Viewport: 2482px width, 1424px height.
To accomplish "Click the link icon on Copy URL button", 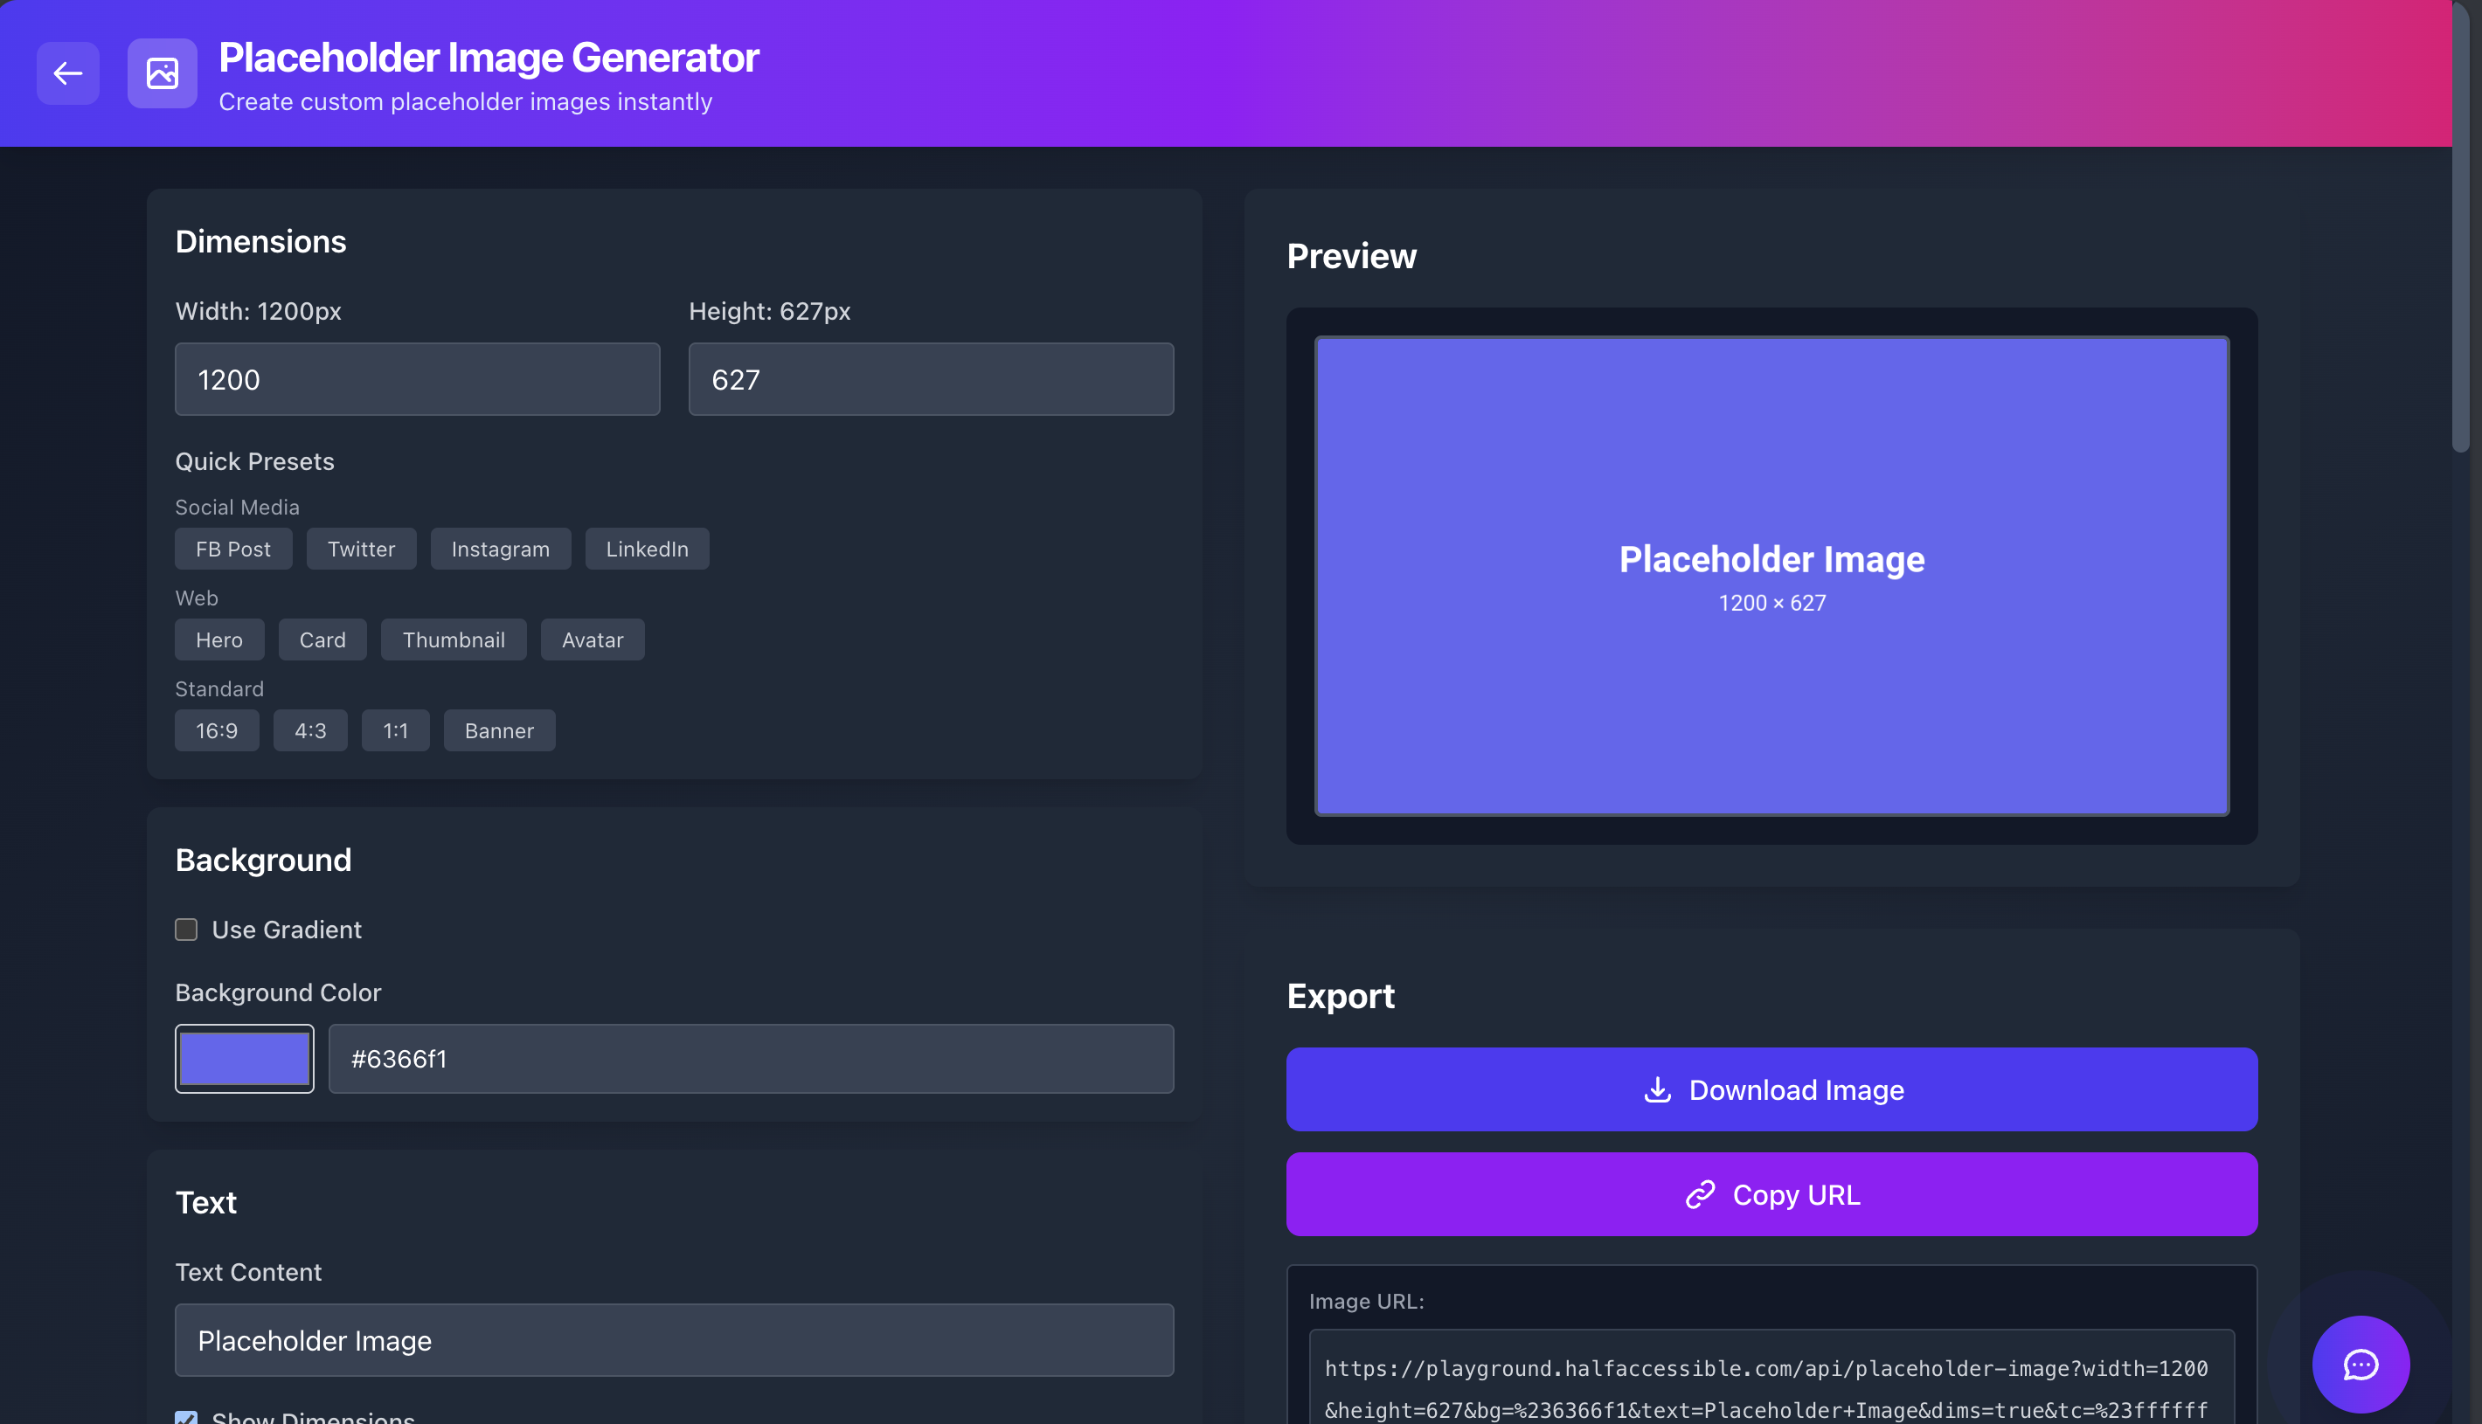I will (1702, 1194).
